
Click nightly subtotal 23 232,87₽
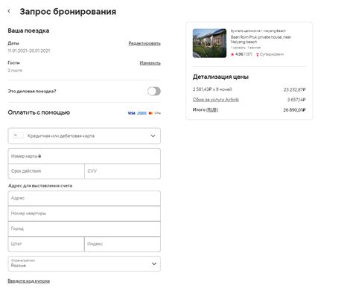tap(295, 89)
